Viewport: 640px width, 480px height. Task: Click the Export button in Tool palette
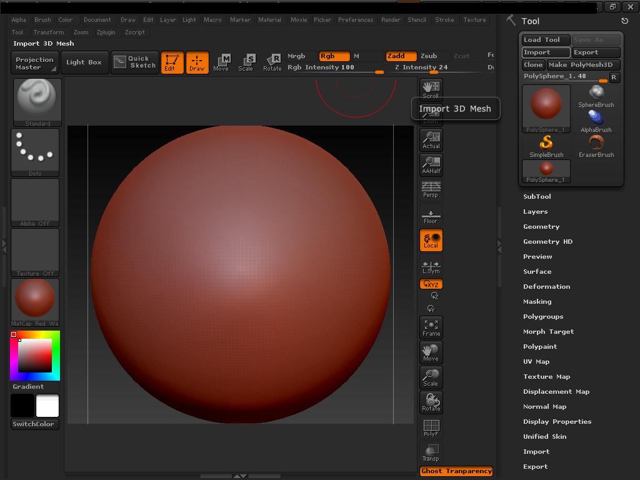(x=596, y=52)
